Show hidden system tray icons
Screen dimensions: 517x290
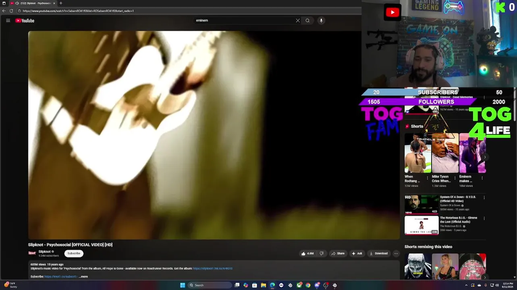[466, 285]
